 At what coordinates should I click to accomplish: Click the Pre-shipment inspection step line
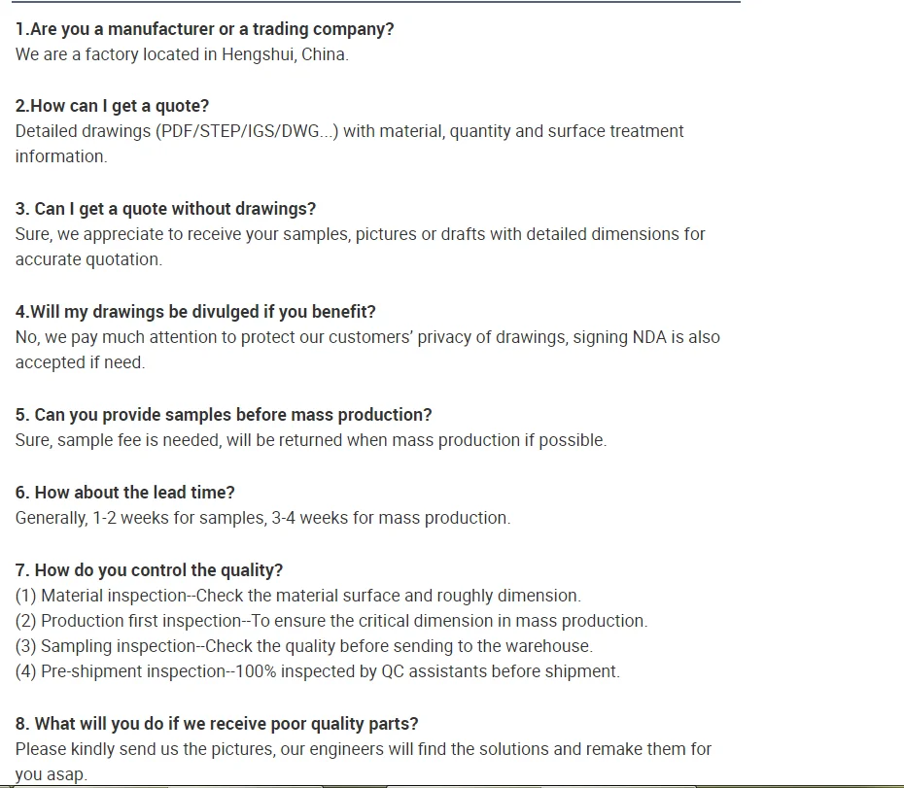click(317, 671)
